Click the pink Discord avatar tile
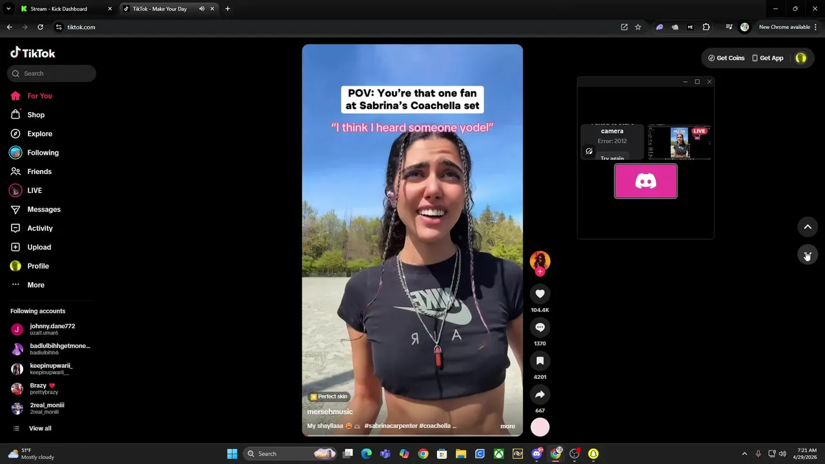825x464 pixels. pos(646,181)
